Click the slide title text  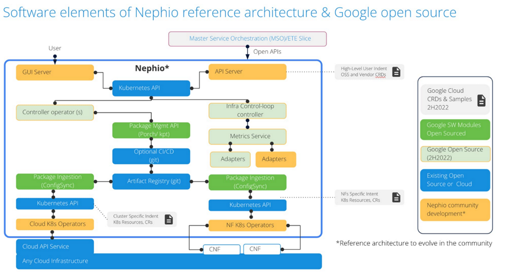point(229,13)
